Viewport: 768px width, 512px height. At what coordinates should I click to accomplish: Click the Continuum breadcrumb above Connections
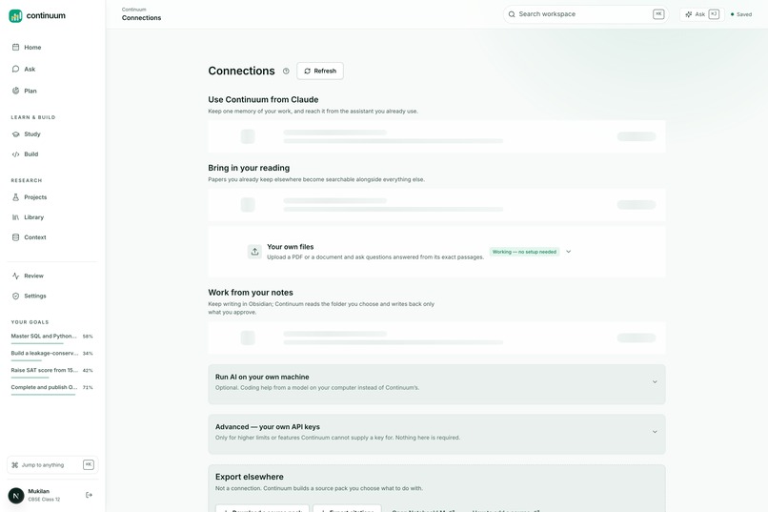(133, 10)
